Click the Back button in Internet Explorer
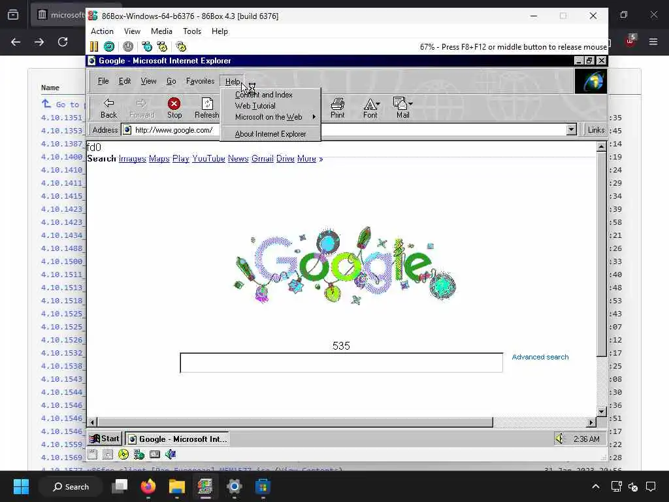 click(108, 109)
